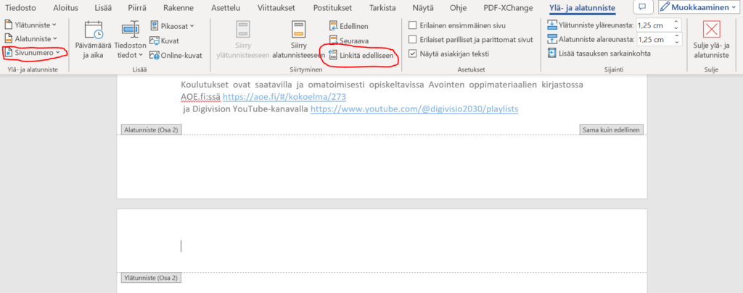Go to Edellinen previous section

pyautogui.click(x=348, y=27)
